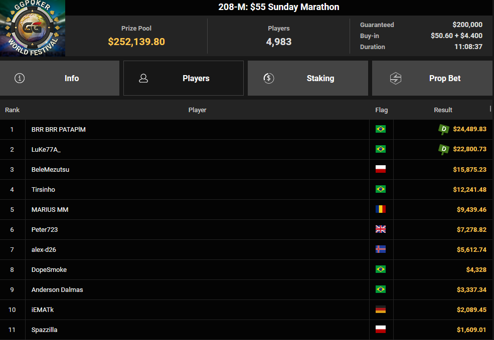Click the Player column header
The height and width of the screenshot is (340, 494).
click(197, 110)
